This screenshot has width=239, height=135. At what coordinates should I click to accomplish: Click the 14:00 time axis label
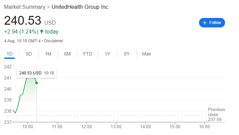coord(145,127)
